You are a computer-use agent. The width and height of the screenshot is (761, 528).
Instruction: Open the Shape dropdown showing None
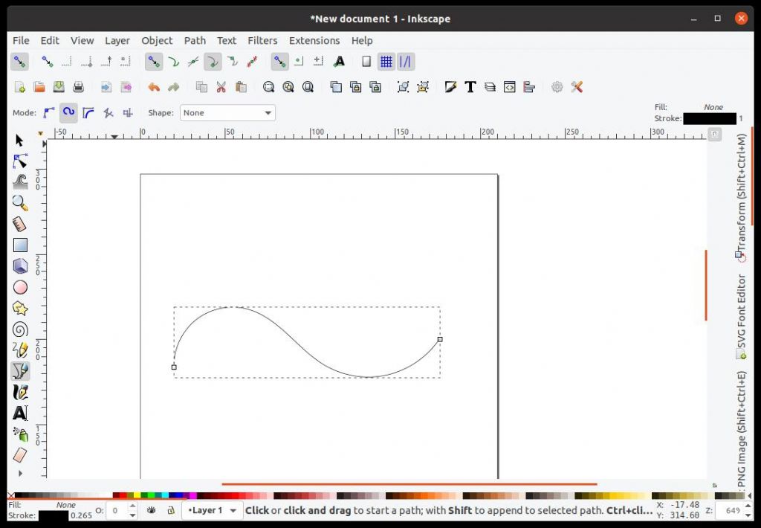pos(227,113)
